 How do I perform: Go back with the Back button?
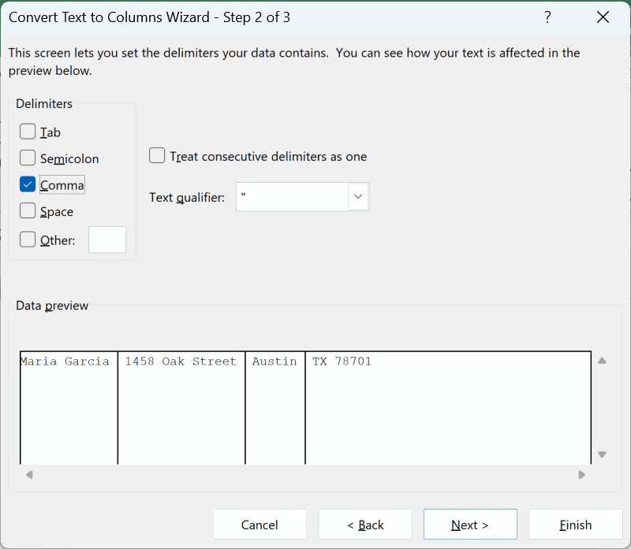(x=365, y=525)
